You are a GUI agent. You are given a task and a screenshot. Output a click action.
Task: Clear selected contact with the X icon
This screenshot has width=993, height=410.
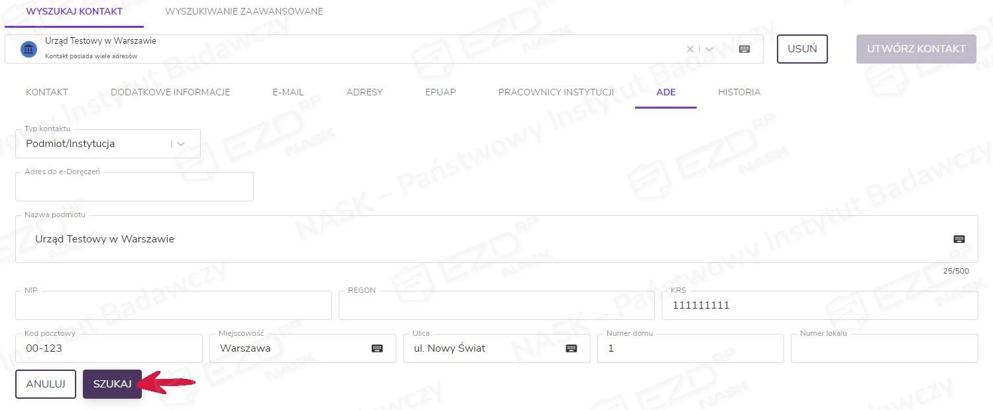point(690,49)
